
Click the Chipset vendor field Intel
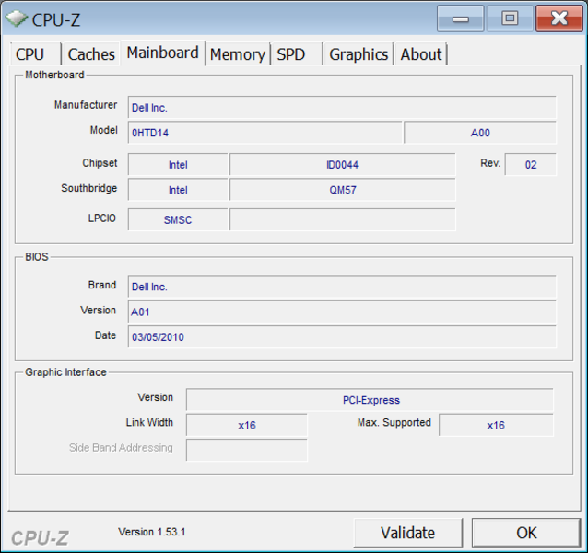coord(178,165)
